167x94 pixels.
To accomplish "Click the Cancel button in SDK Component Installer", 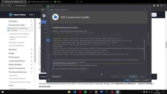I will pyautogui.click(x=133, y=77).
